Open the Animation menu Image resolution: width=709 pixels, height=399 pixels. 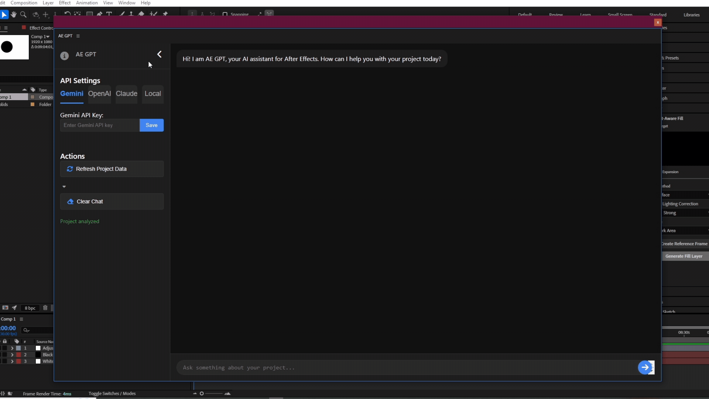tap(87, 3)
